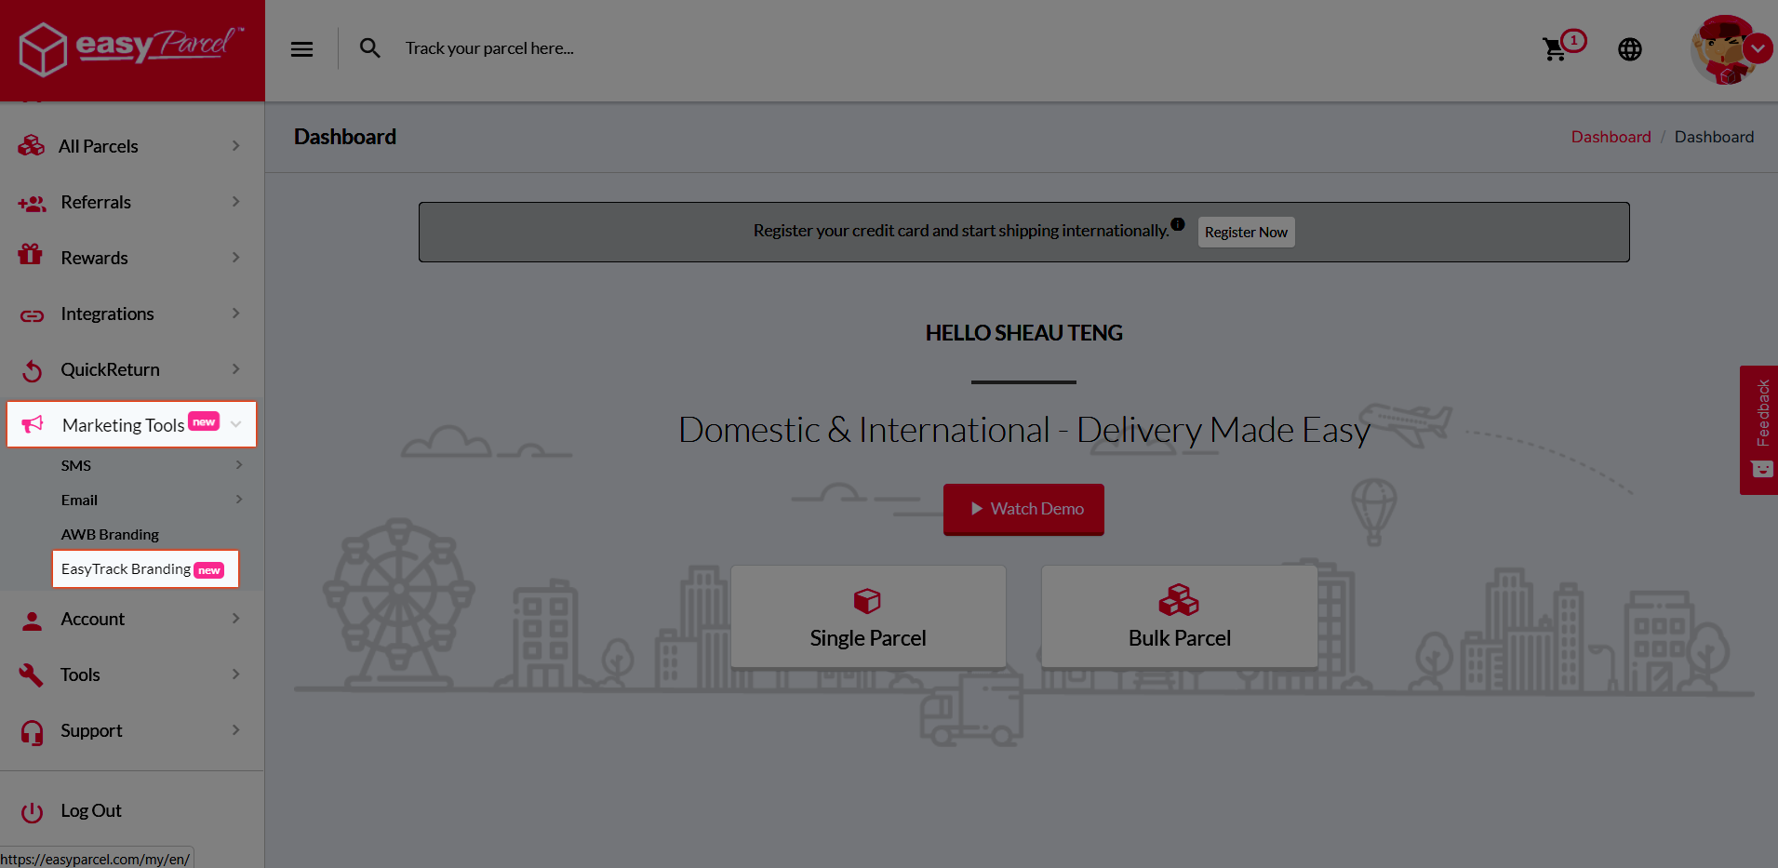Expand the Integrations chevron
The image size is (1778, 868).
[x=236, y=314]
